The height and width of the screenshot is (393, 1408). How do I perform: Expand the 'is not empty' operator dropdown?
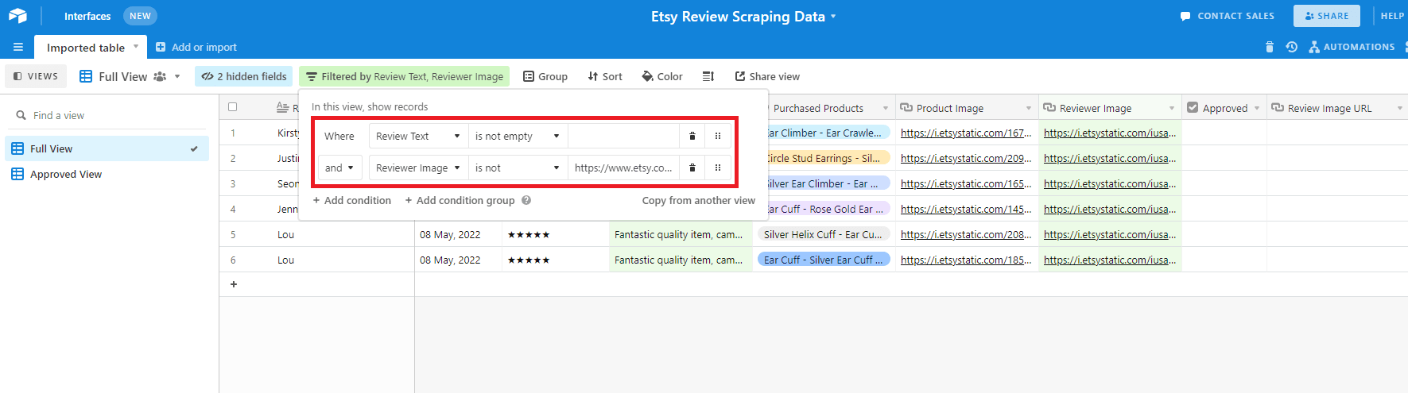518,137
